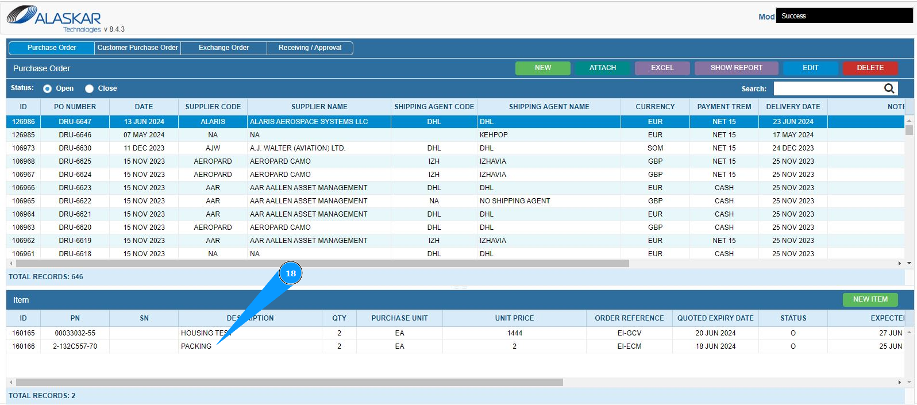Add a line with NEW ITEM button
This screenshot has height=405, width=917.
point(870,299)
